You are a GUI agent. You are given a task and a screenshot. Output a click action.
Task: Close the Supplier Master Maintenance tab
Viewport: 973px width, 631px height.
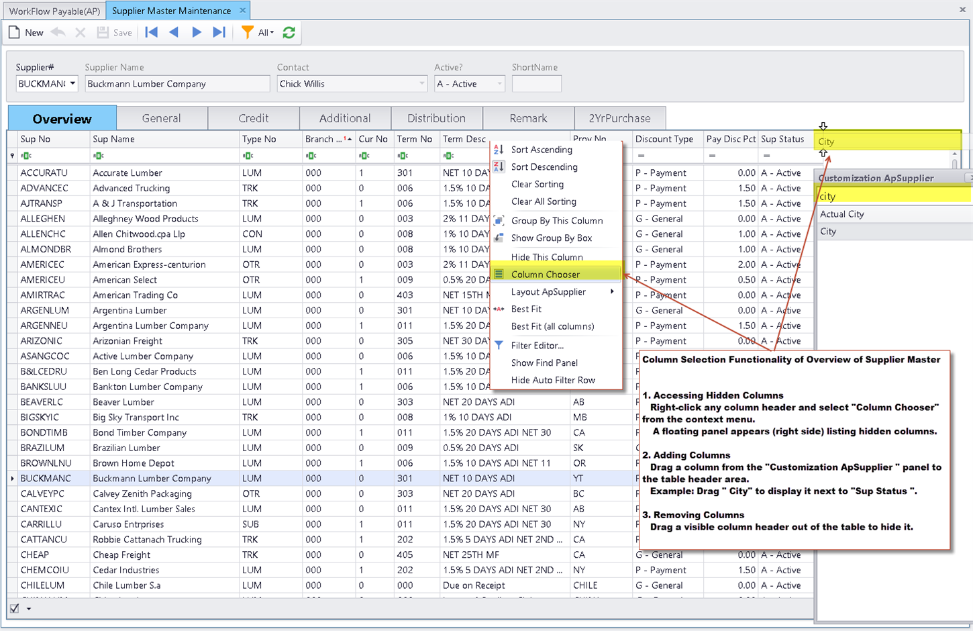tap(243, 11)
